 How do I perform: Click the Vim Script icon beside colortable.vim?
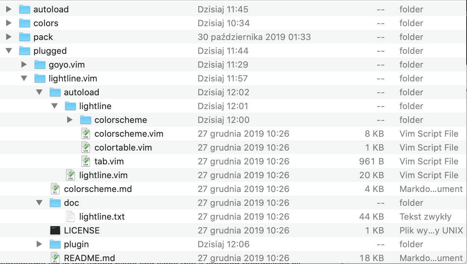pyautogui.click(x=86, y=147)
